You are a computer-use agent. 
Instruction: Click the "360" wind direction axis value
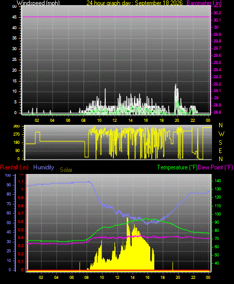(x=16, y=126)
